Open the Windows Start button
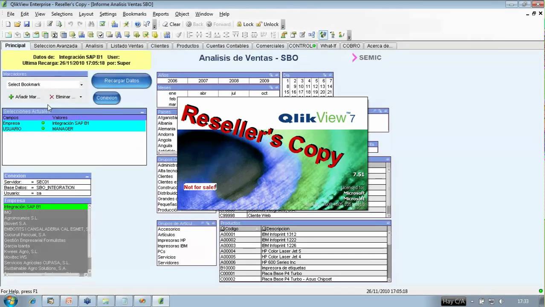Viewport: 545px width, 307px height. coord(9,301)
